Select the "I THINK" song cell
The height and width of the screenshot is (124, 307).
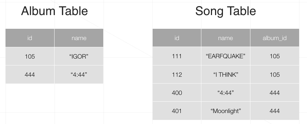226,75
